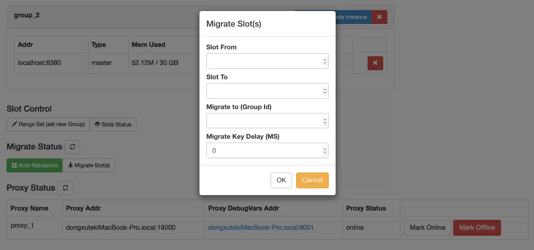Image resolution: width=534 pixels, height=250 pixels.
Task: Open Range Set to set new Group
Action: point(48,124)
